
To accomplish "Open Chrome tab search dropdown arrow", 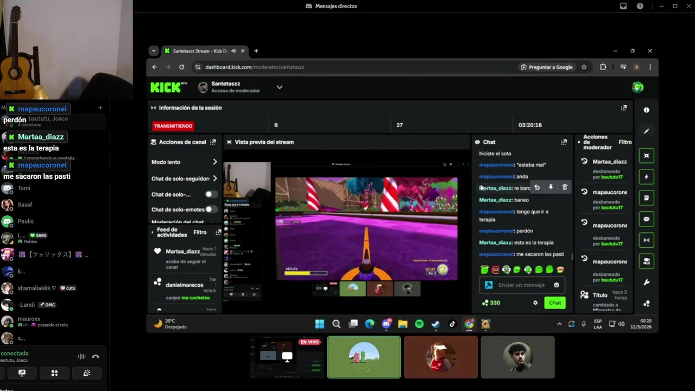I will 154,51.
